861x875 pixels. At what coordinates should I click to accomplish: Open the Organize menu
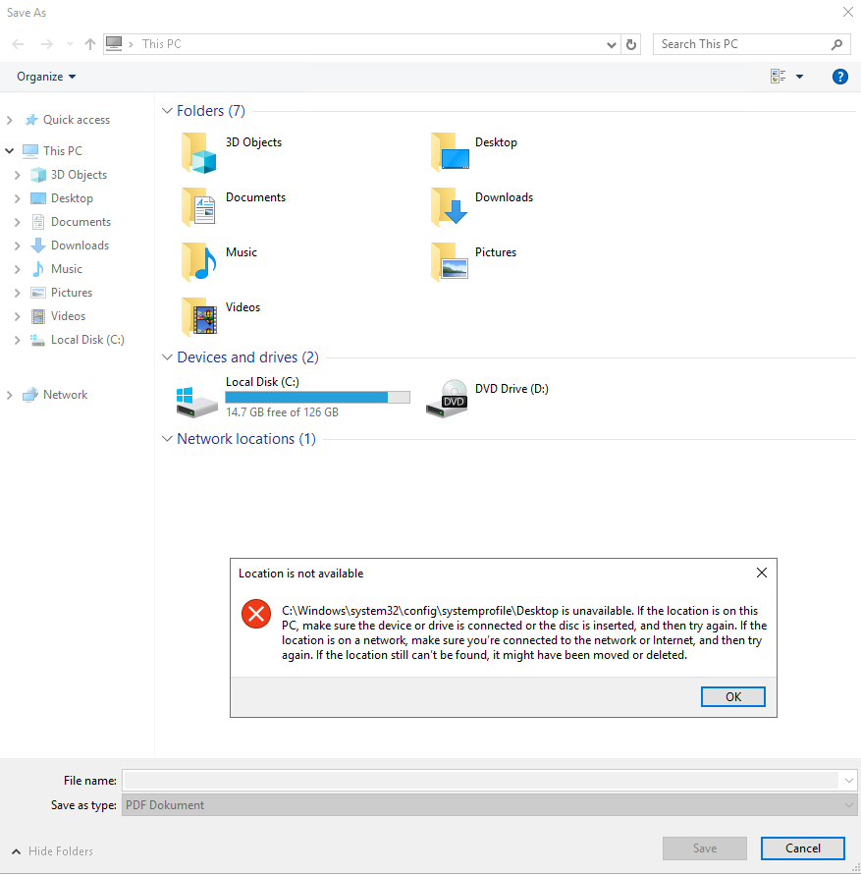pyautogui.click(x=42, y=76)
